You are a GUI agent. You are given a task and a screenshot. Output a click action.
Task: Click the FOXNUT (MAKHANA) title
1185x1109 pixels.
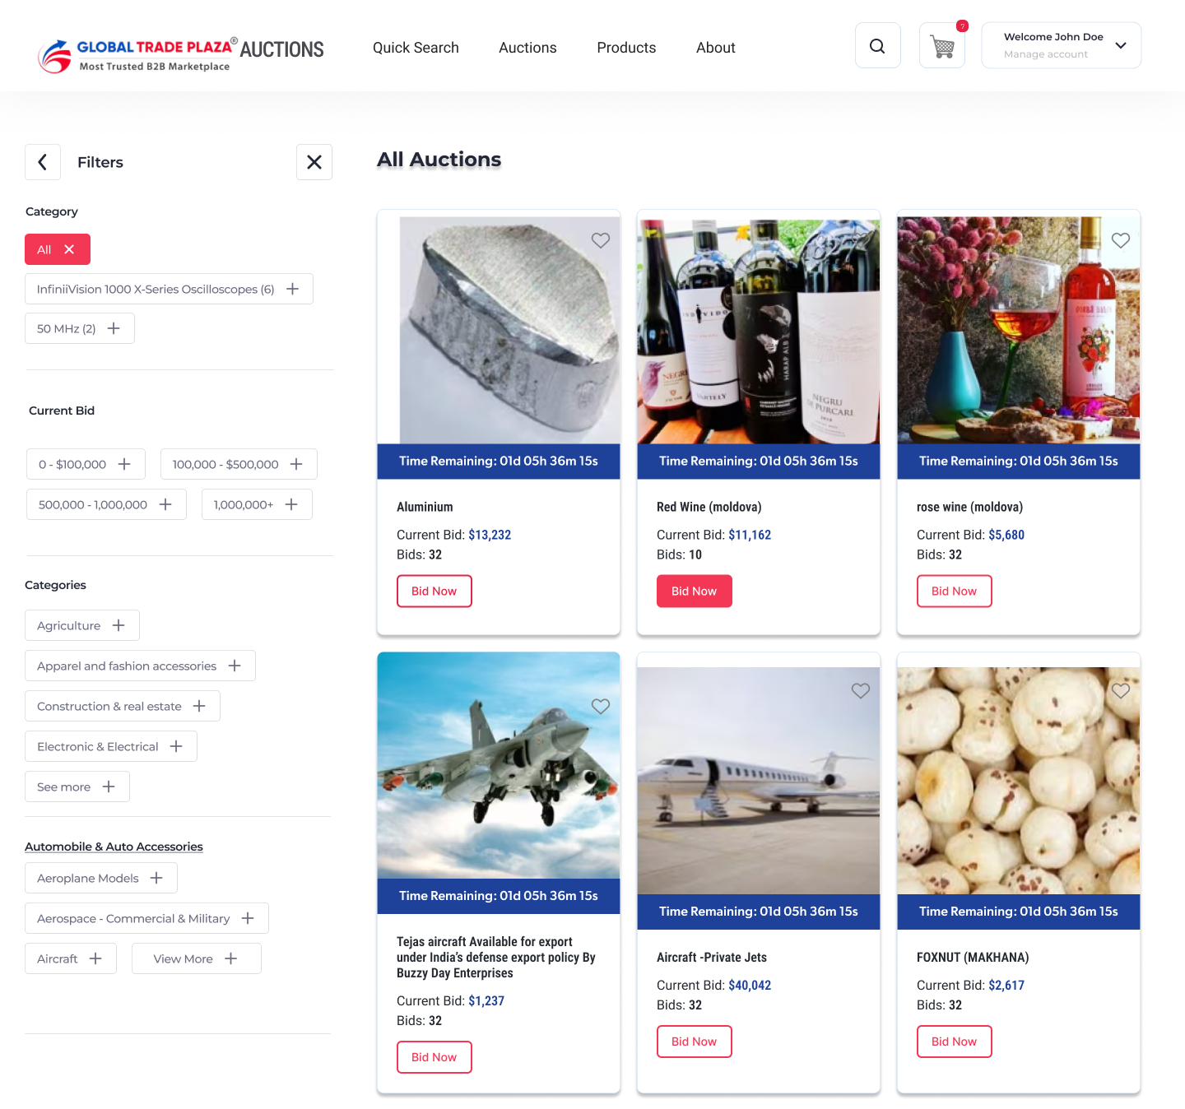[973, 958]
